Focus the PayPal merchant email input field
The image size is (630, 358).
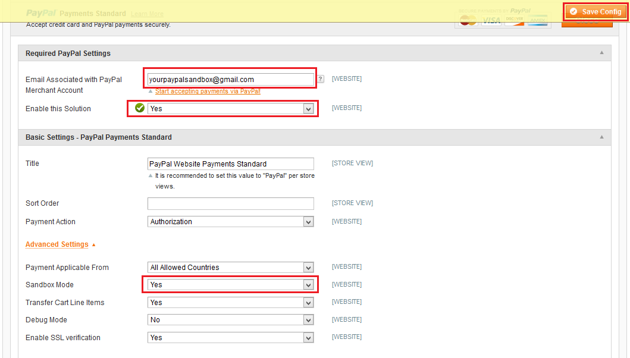(231, 80)
